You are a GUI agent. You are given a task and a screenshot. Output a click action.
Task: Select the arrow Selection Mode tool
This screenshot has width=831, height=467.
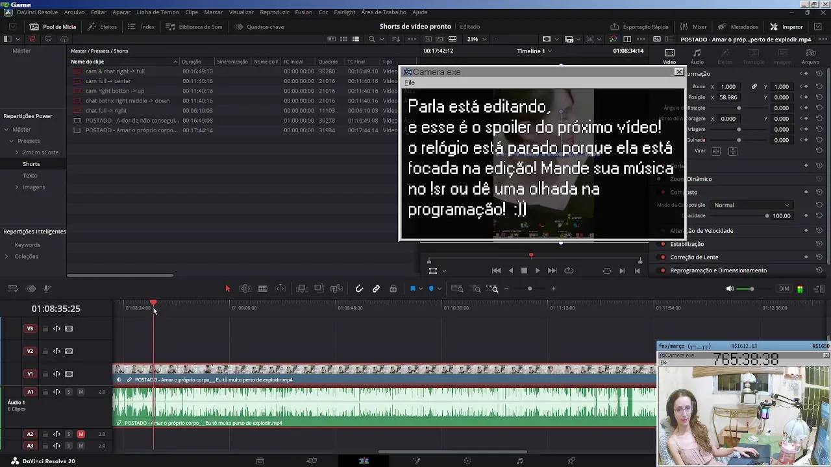[x=228, y=289]
